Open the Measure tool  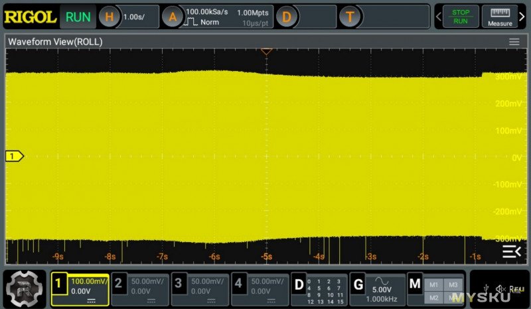pyautogui.click(x=500, y=17)
